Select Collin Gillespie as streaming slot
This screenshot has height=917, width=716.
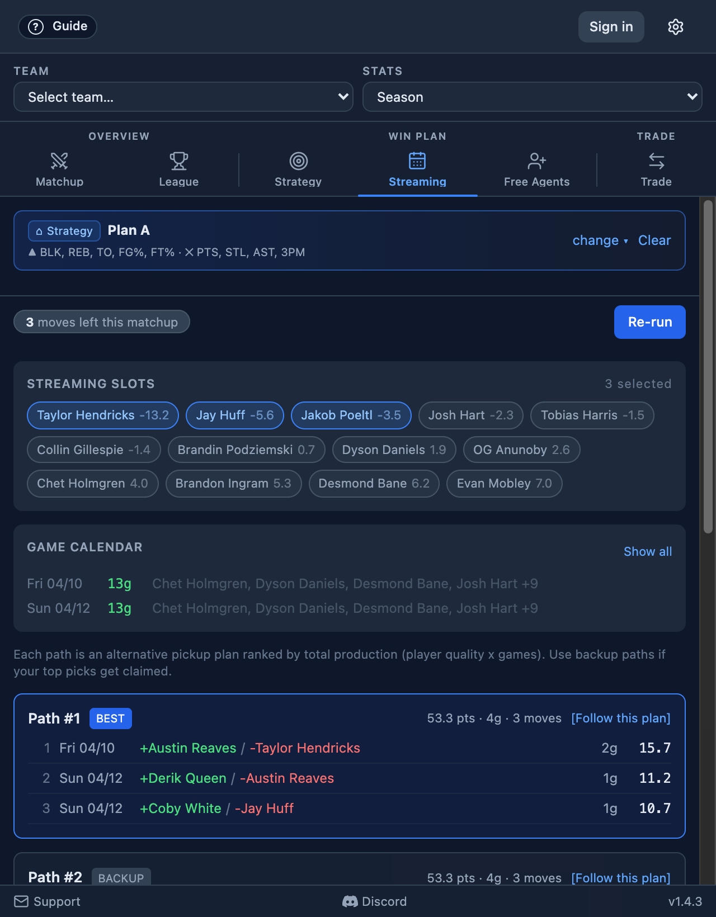pyautogui.click(x=94, y=450)
